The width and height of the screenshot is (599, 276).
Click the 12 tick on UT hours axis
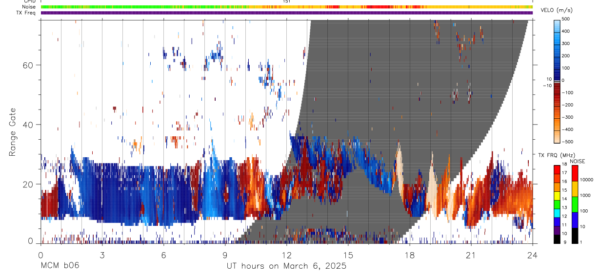[x=287, y=255]
